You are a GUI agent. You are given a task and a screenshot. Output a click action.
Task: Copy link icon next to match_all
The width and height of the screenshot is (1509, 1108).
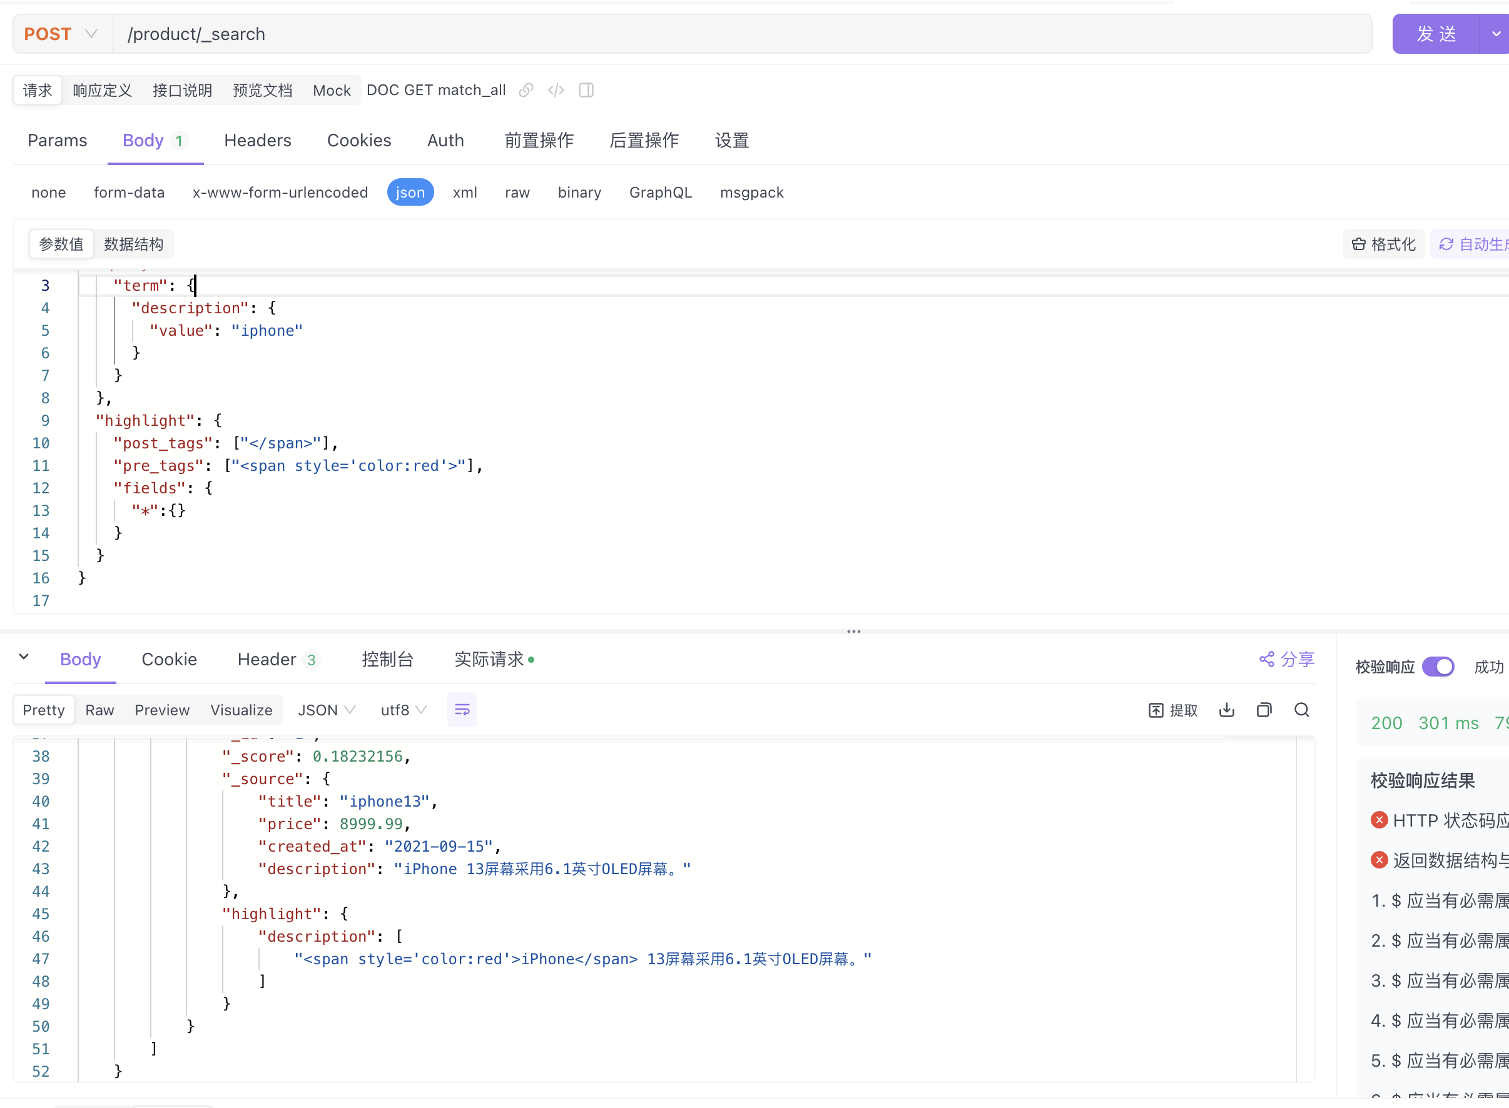tap(526, 90)
